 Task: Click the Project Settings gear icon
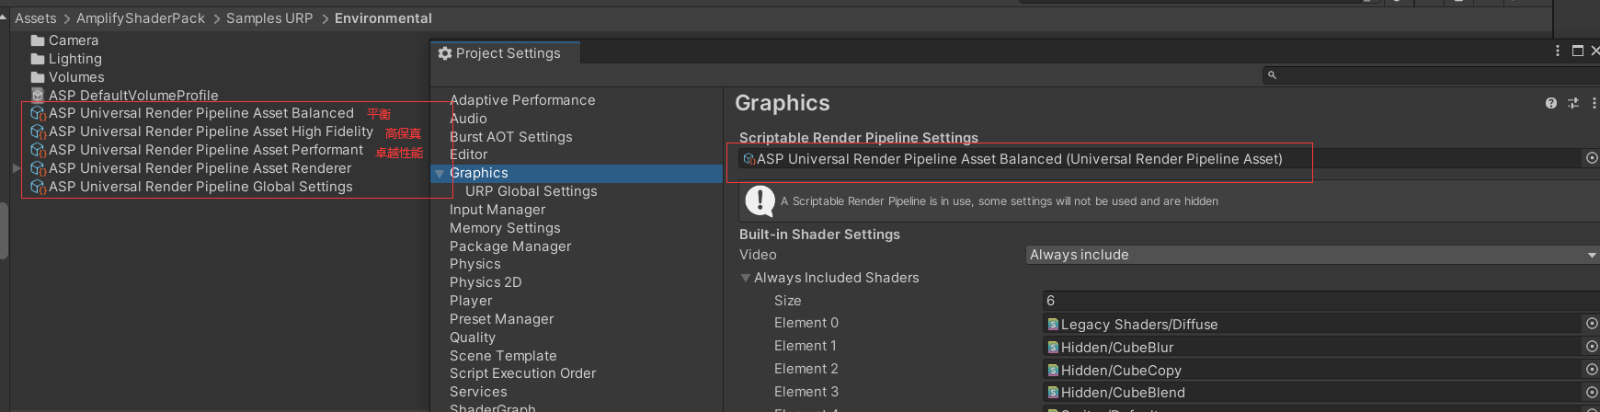point(445,53)
